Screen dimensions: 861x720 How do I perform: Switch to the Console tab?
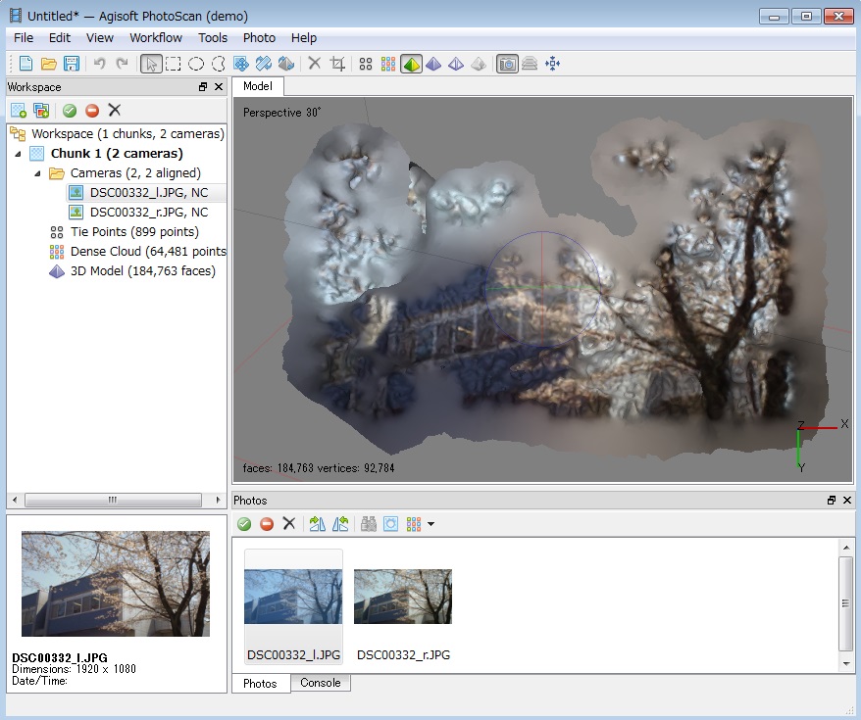pos(321,683)
